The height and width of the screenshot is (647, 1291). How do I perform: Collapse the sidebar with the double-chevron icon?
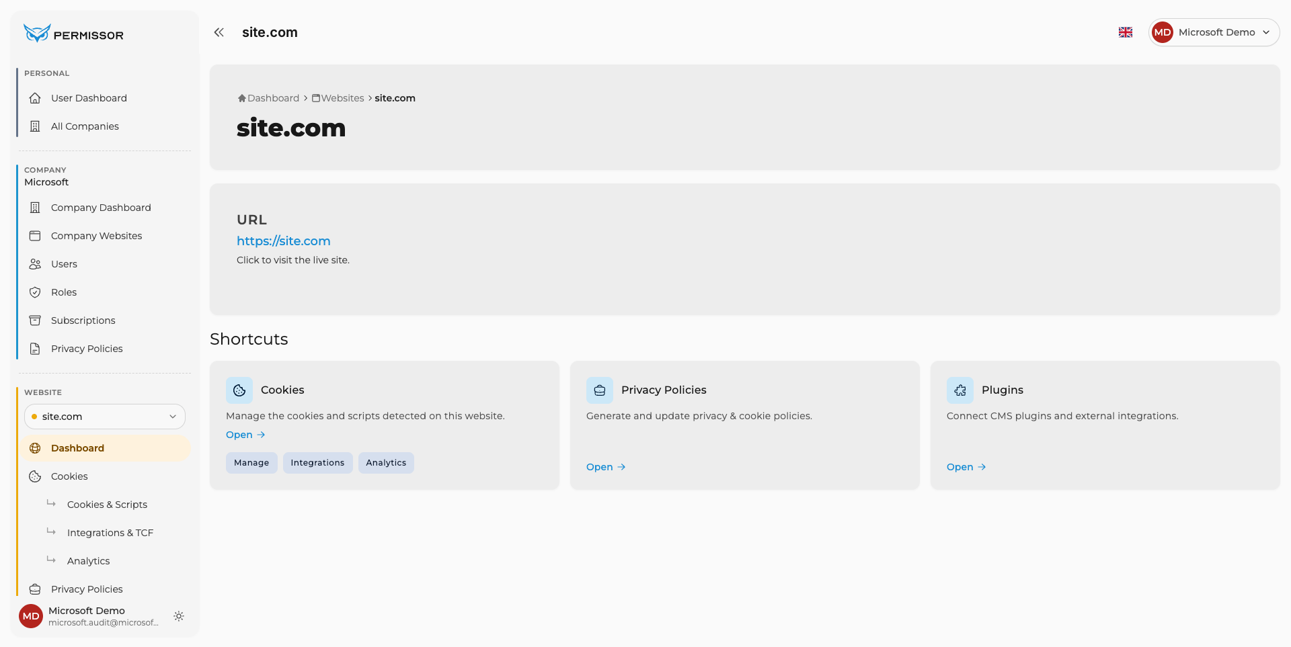pos(219,32)
